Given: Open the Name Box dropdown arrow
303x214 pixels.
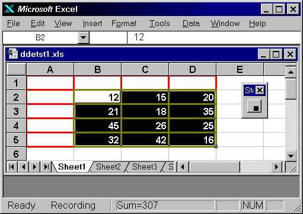Looking at the screenshot, I should click(84, 37).
